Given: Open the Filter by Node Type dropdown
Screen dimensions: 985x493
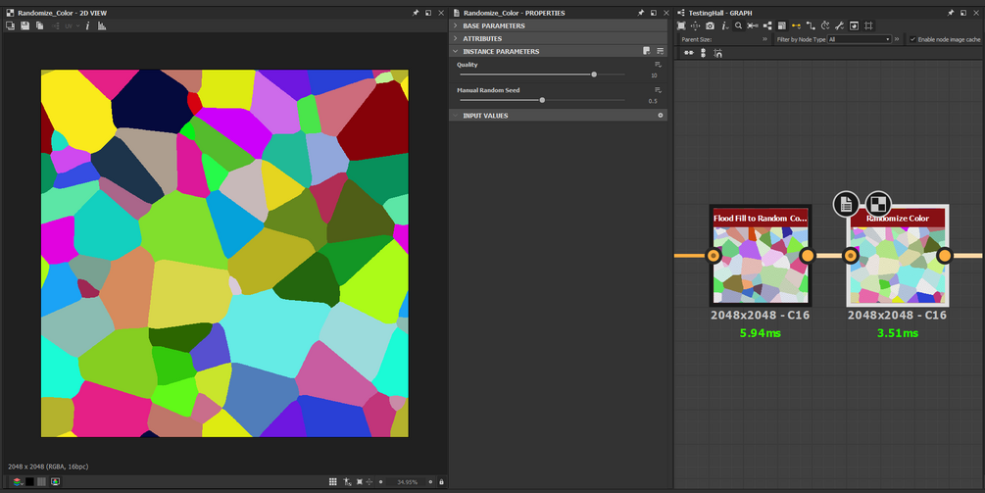Looking at the screenshot, I should pos(860,39).
